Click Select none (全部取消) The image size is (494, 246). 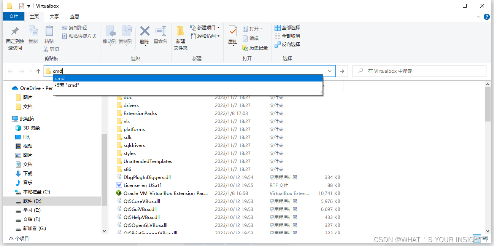[288, 36]
